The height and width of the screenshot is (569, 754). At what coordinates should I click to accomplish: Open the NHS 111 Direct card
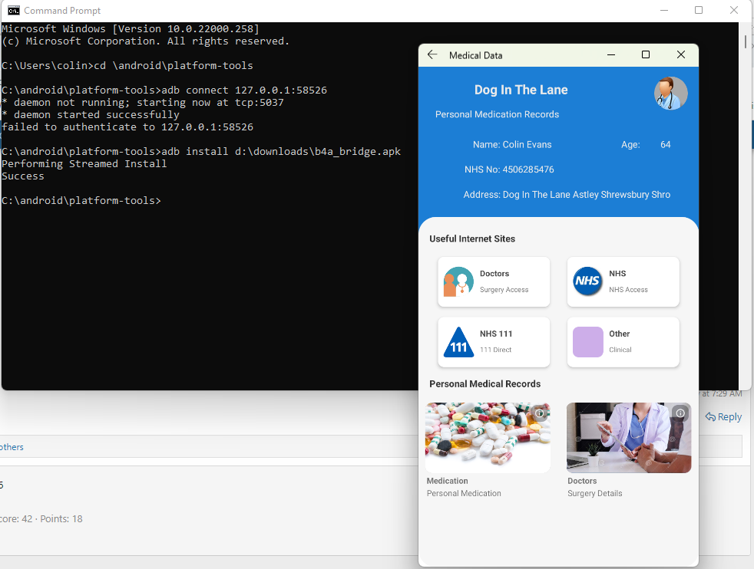pos(494,342)
